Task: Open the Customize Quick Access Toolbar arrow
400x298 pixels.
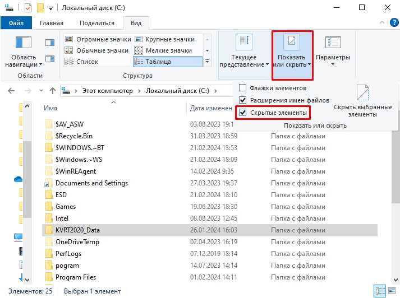Action: click(x=50, y=8)
